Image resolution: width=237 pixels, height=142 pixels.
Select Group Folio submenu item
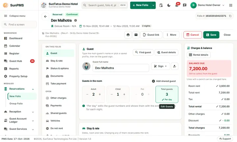22,104
